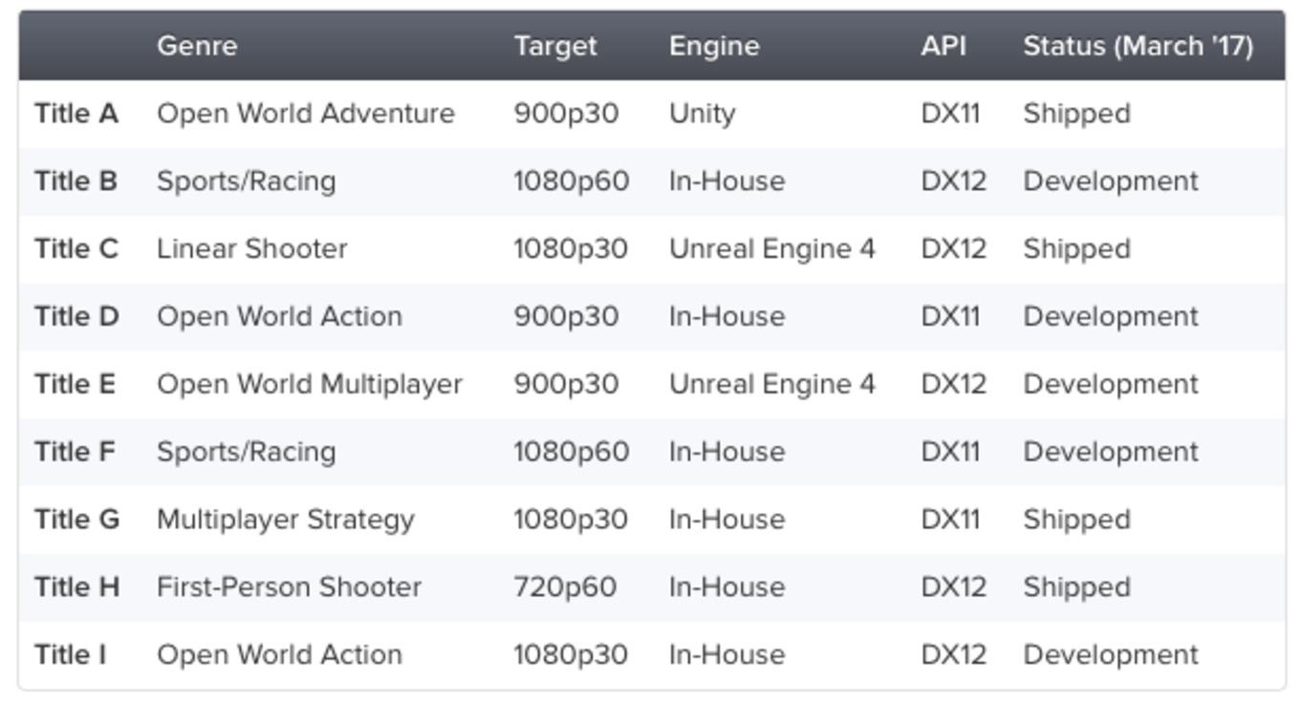Click the First-Person Shooter genre cell
This screenshot has width=1300, height=702.
(x=290, y=587)
